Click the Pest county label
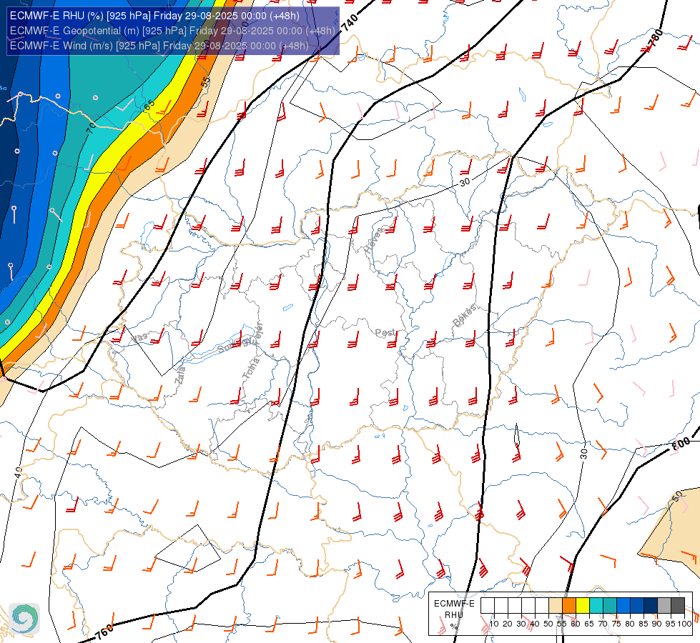The height and width of the screenshot is (643, 700). pyautogui.click(x=385, y=333)
